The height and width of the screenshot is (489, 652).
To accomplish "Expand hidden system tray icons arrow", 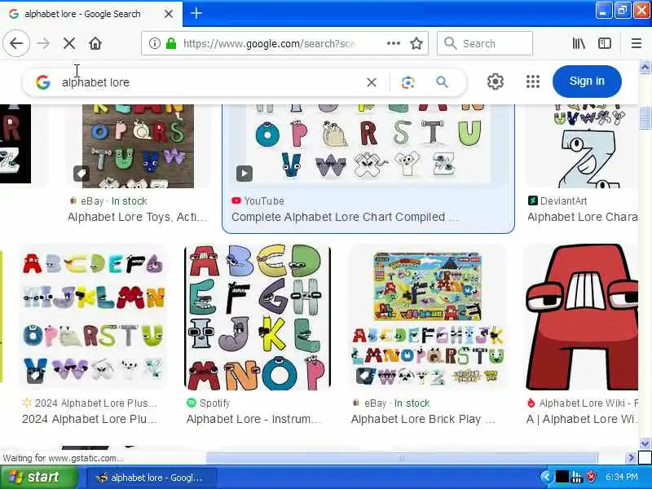I will (x=546, y=477).
